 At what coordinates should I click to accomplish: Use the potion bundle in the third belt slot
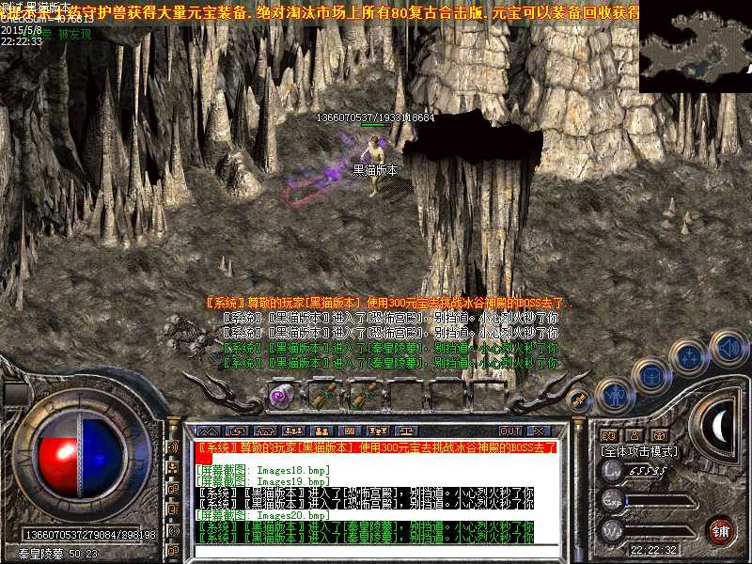click(363, 396)
